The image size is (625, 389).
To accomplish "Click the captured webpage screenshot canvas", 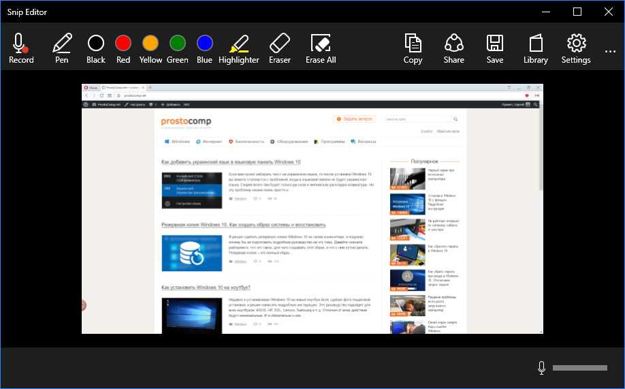I will [x=312, y=208].
